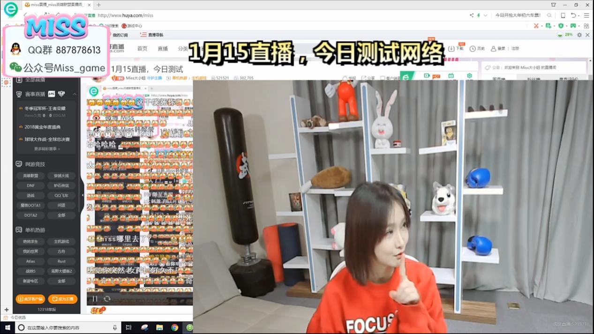Close the info bar with X
Screen dimensions: 594x334
pos(587,35)
